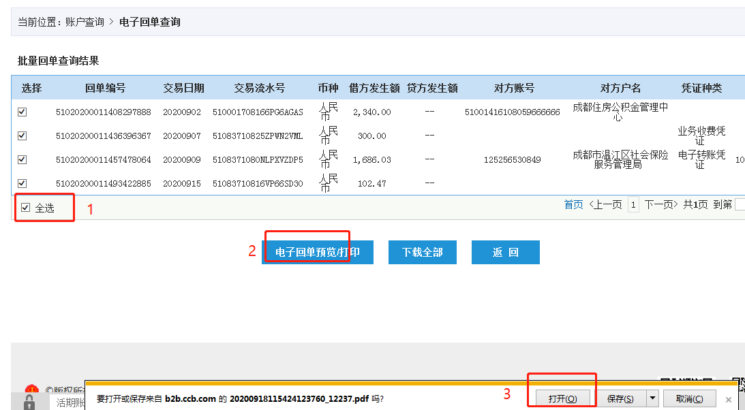Go to 首页 first page link

(x=573, y=204)
